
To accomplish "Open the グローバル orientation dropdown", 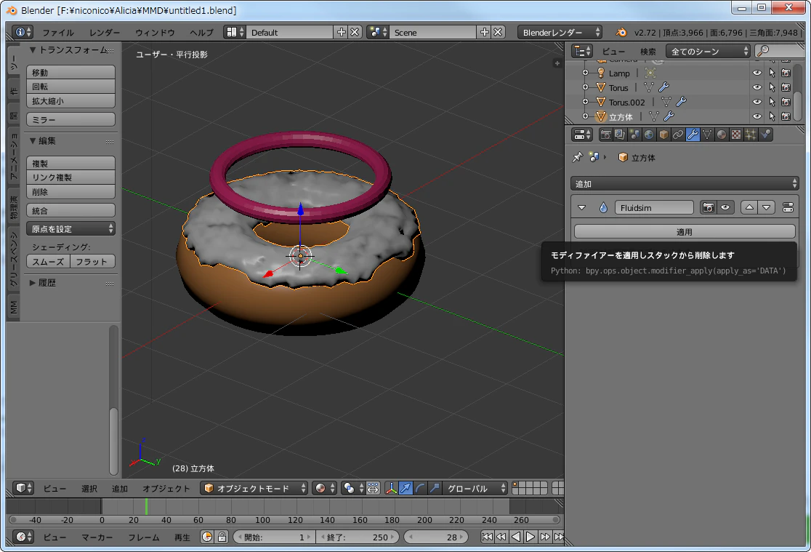I will pos(475,488).
